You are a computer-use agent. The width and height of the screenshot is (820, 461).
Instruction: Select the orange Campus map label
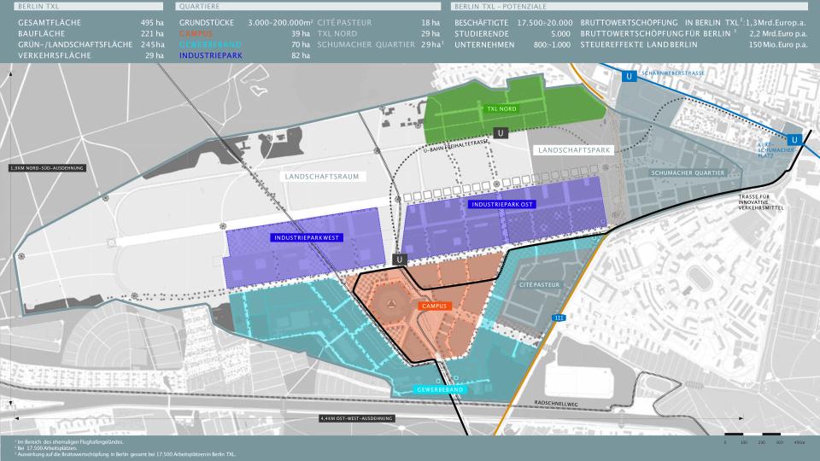pyautogui.click(x=434, y=306)
